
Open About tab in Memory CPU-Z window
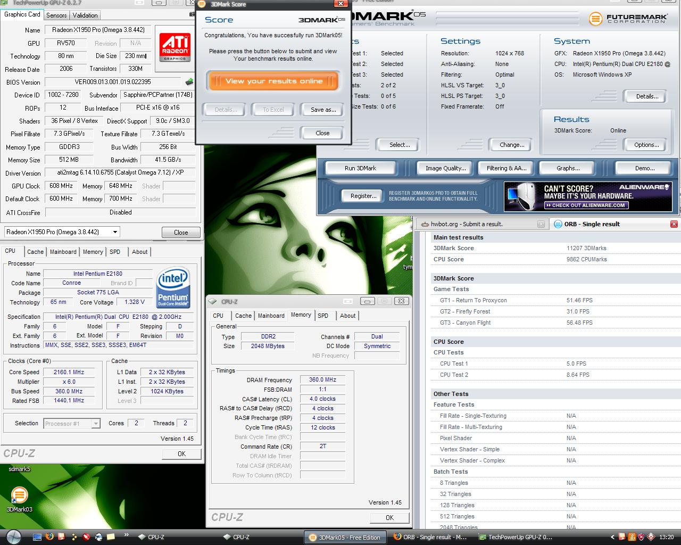[x=348, y=316]
